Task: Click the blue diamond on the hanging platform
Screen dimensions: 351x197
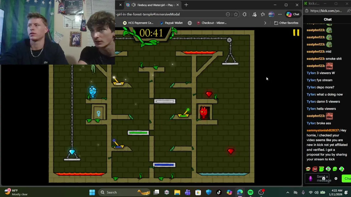Action: 72,152
